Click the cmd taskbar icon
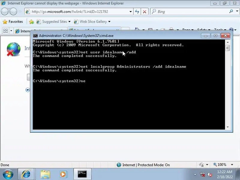This screenshot has width=240, height=180. point(82,174)
